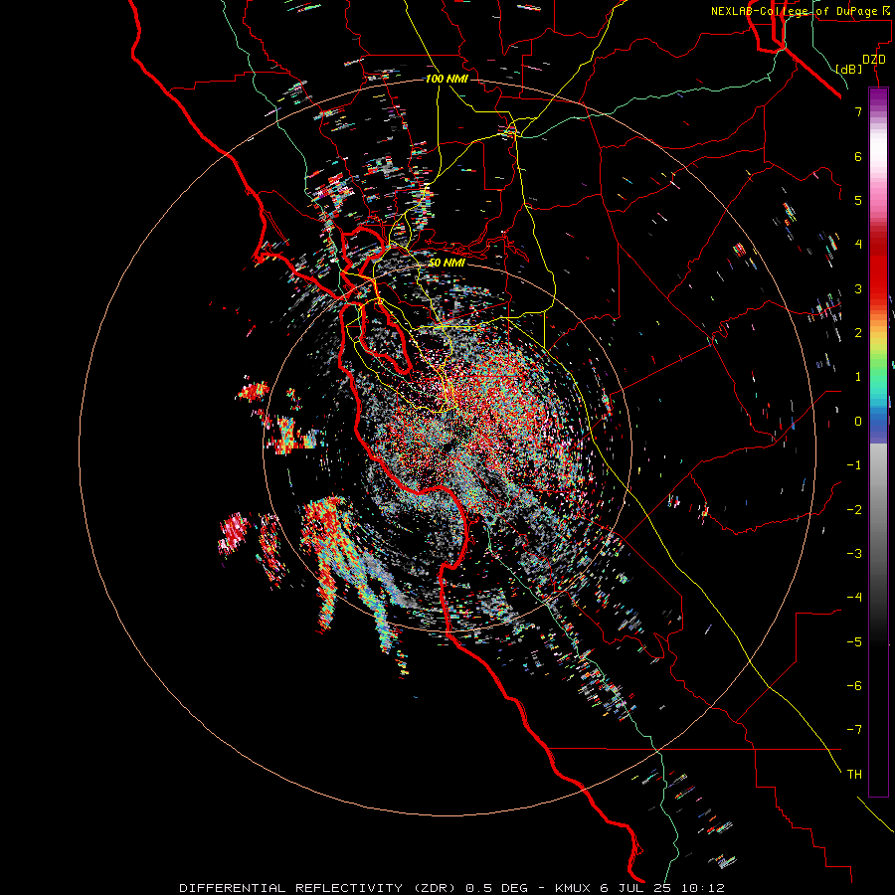Click the 7 dB value on the color scale
Screen dimensions: 895x895
pos(858,111)
